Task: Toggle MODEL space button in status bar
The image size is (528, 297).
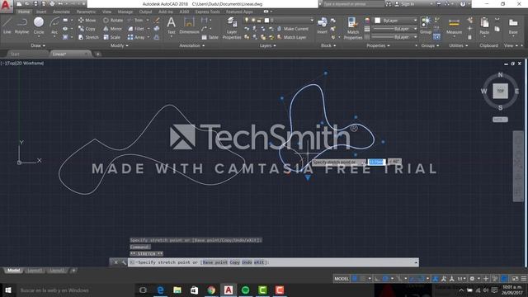Action: pyautogui.click(x=342, y=279)
